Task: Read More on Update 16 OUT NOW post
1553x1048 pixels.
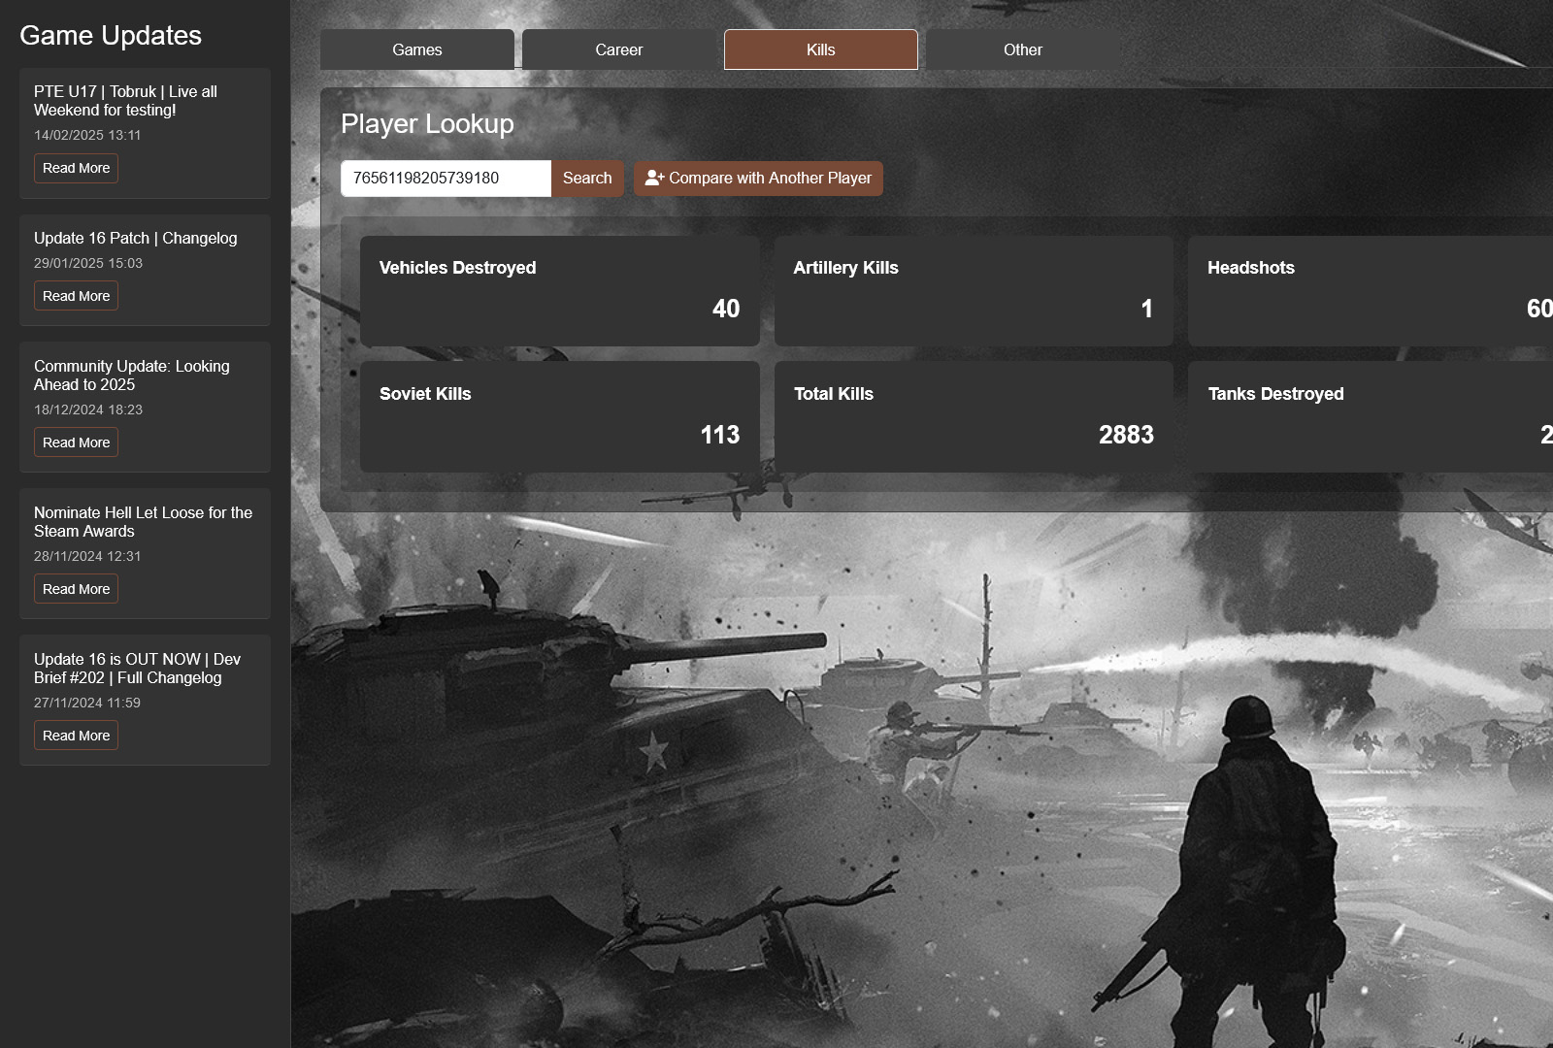Action: 76,736
